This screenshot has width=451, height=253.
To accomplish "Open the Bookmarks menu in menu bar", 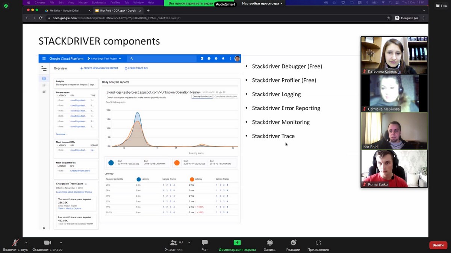I will [99, 3].
